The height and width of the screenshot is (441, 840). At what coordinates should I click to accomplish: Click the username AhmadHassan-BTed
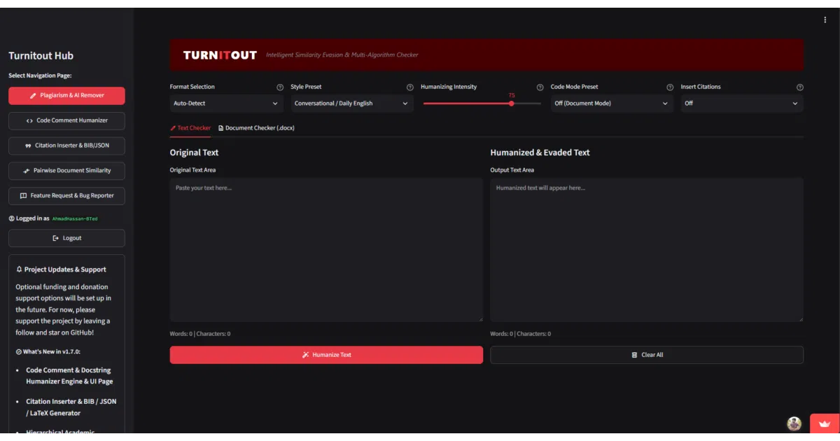click(75, 219)
